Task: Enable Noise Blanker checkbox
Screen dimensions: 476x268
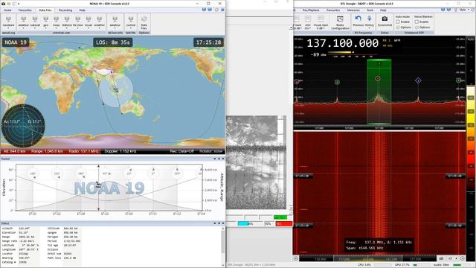Action: tap(416, 22)
